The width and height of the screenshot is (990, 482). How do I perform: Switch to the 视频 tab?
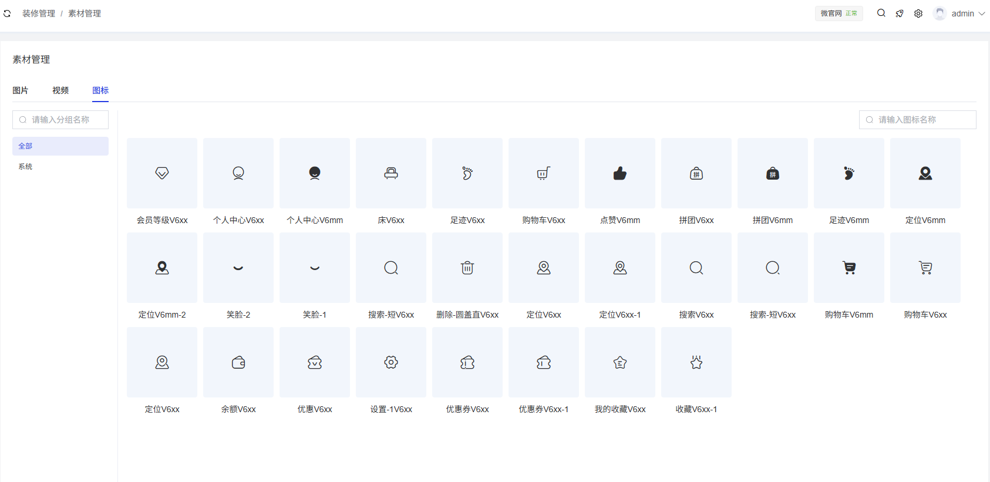(60, 90)
